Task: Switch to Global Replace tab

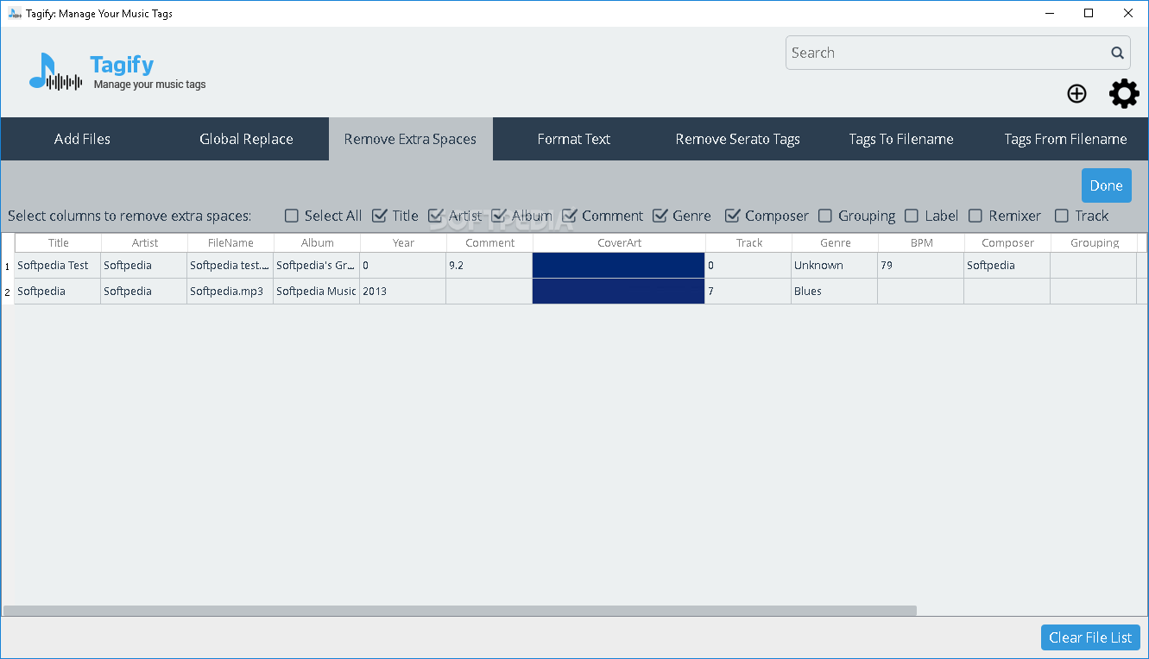Action: 246,139
